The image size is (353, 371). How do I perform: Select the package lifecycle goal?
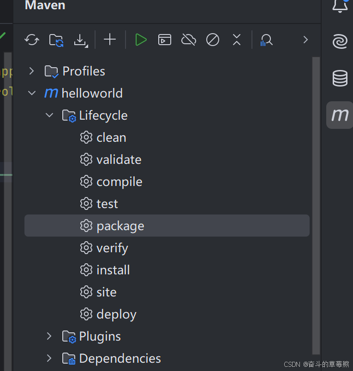167,226
